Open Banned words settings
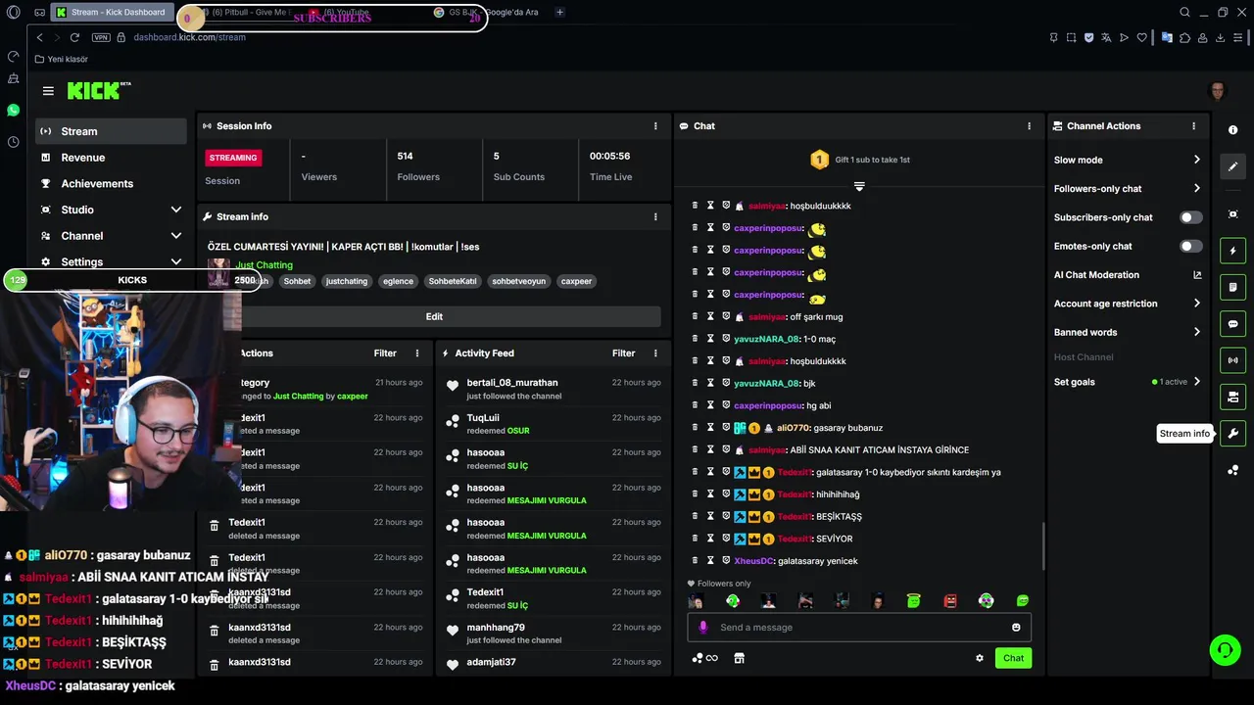Viewport: 1254px width, 705px height. click(x=1128, y=332)
